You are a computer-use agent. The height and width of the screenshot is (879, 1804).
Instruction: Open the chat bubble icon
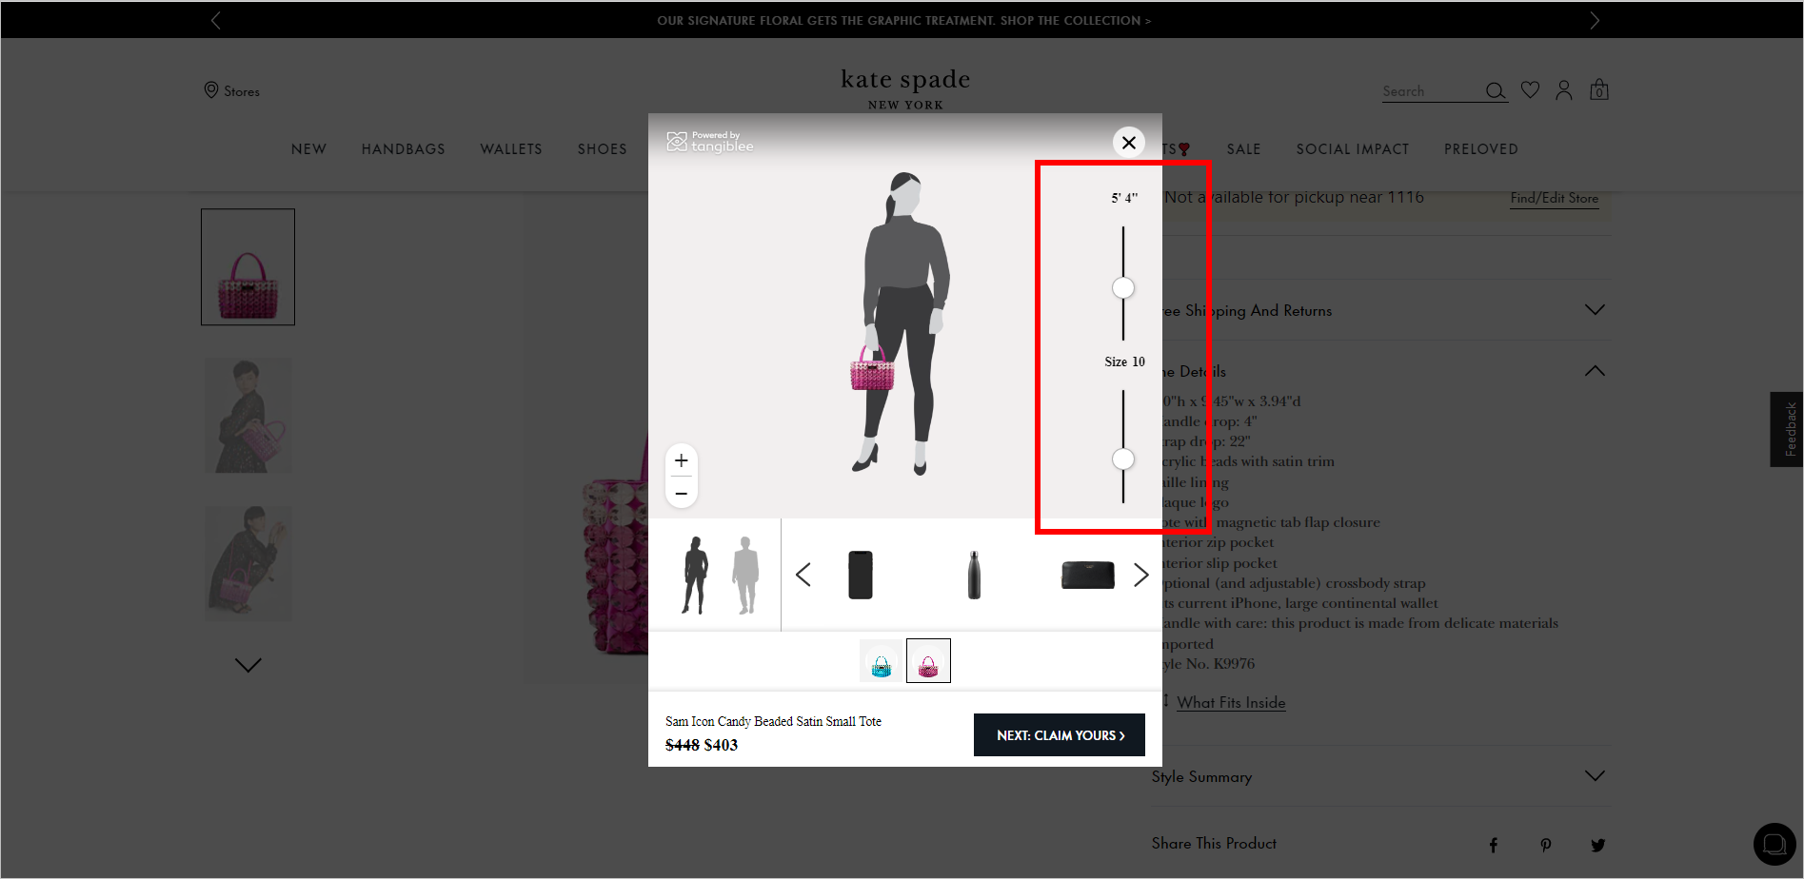[1773, 843]
